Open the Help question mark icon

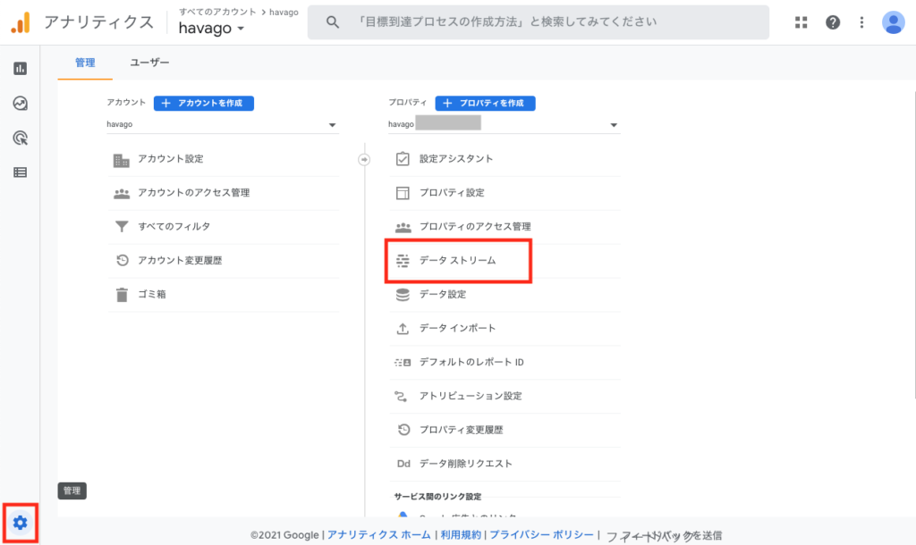coord(833,22)
